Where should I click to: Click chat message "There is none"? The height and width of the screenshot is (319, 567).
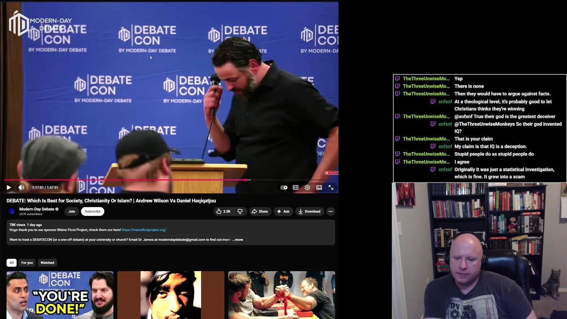(x=469, y=86)
